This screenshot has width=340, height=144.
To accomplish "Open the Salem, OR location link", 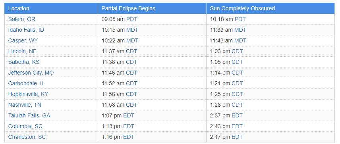I will click(22, 19).
